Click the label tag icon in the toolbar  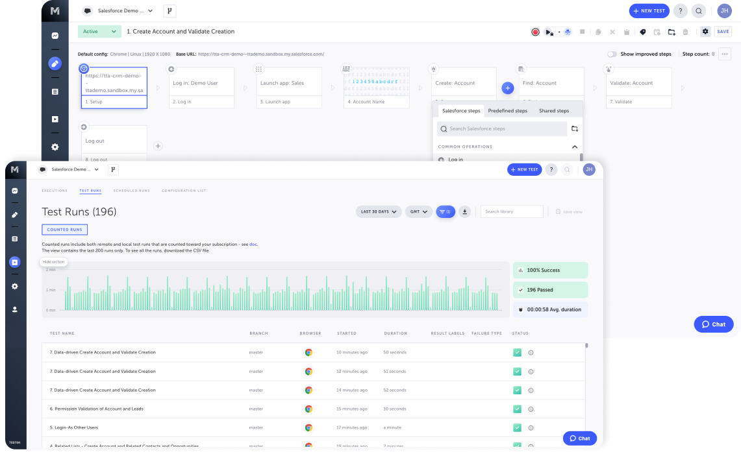coord(642,32)
